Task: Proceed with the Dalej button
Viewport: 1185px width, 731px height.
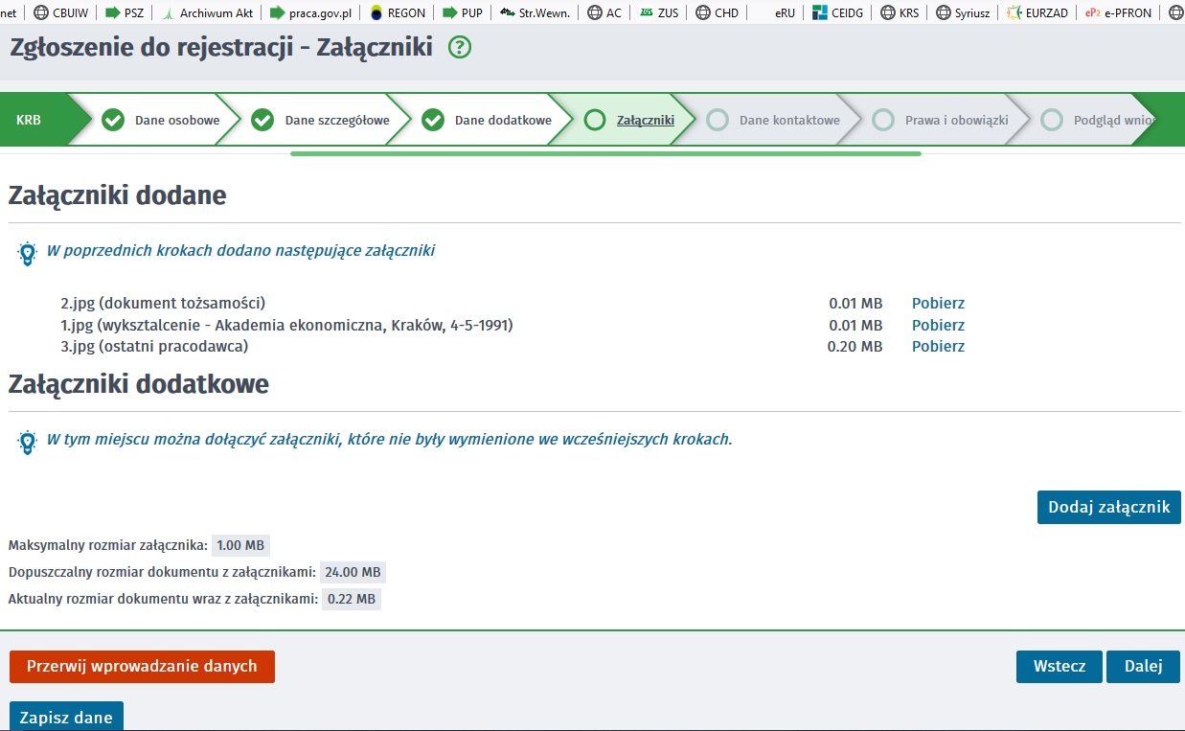Action: tap(1143, 667)
